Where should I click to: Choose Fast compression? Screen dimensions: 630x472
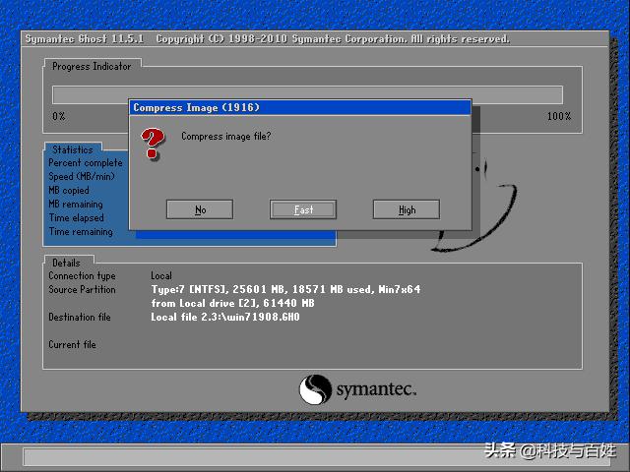[x=303, y=209]
